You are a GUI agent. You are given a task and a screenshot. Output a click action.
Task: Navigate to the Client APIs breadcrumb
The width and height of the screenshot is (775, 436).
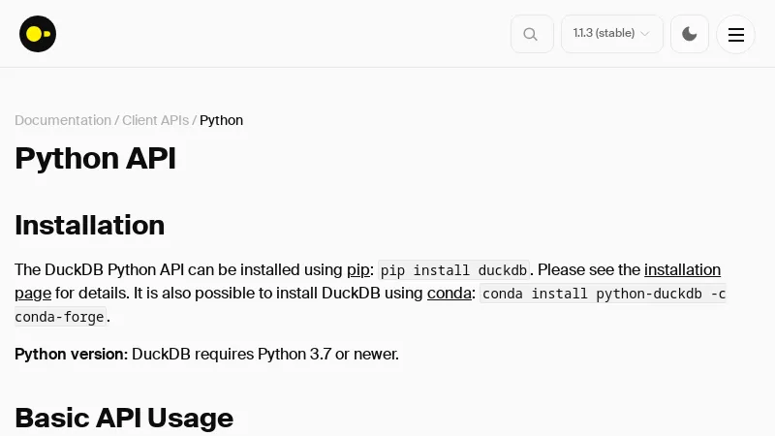tap(155, 120)
